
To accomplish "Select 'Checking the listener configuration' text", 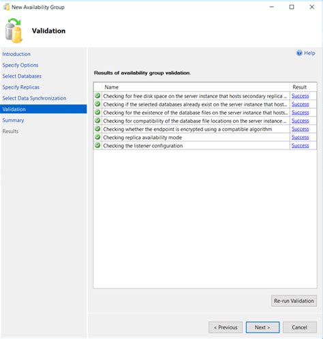I will click(143, 146).
